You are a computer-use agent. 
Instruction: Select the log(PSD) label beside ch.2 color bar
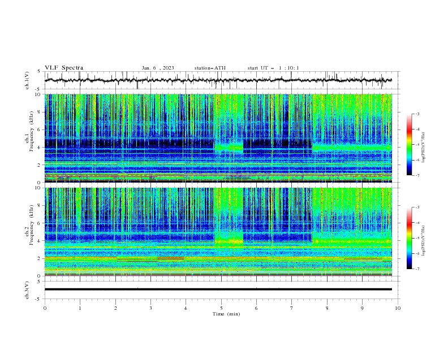click(424, 241)
